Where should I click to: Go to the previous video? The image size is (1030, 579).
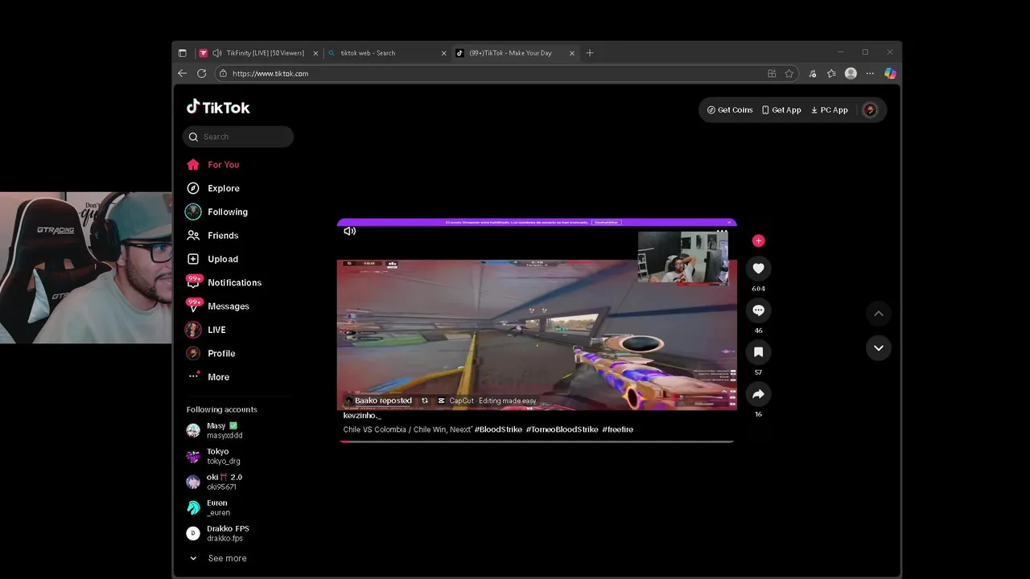(879, 314)
